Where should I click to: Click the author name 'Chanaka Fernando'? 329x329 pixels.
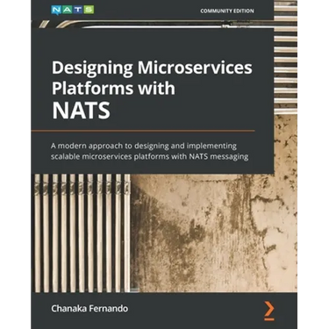(89, 308)
